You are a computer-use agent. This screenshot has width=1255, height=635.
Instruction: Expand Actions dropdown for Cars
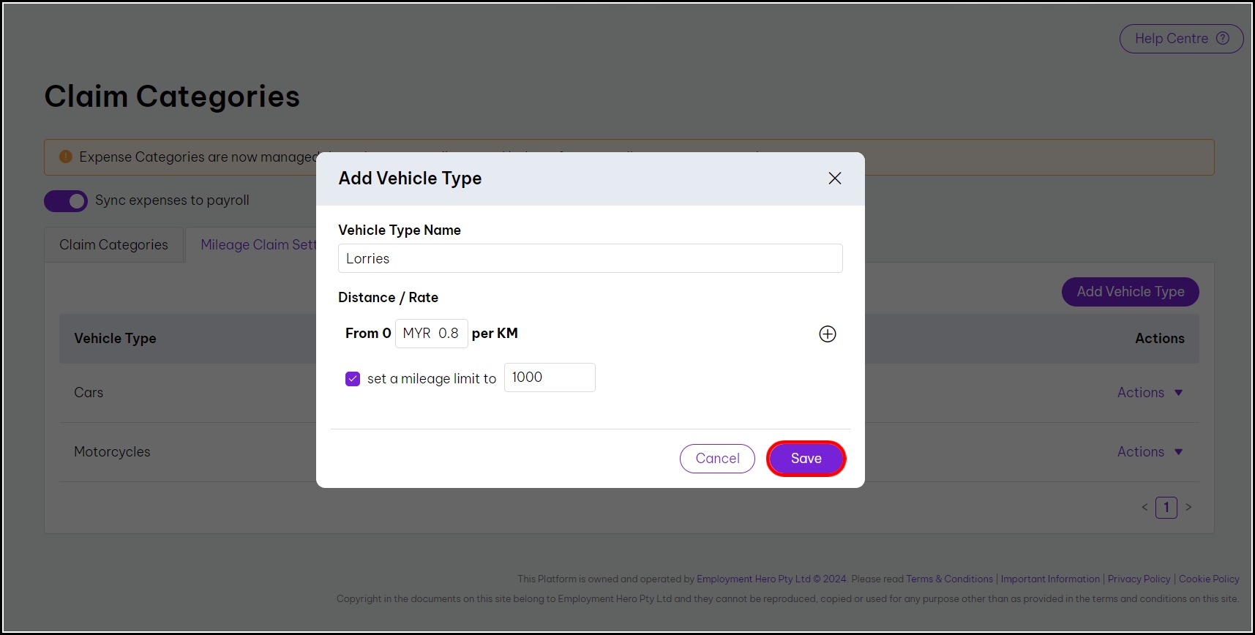click(x=1150, y=393)
